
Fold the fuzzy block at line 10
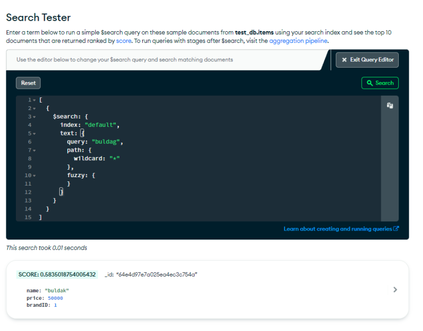coord(34,176)
